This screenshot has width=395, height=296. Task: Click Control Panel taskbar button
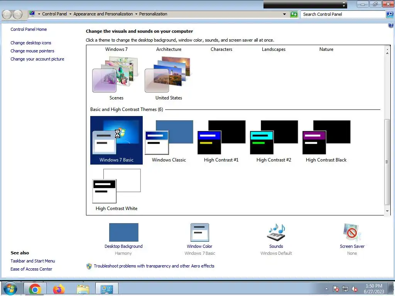pos(107,289)
